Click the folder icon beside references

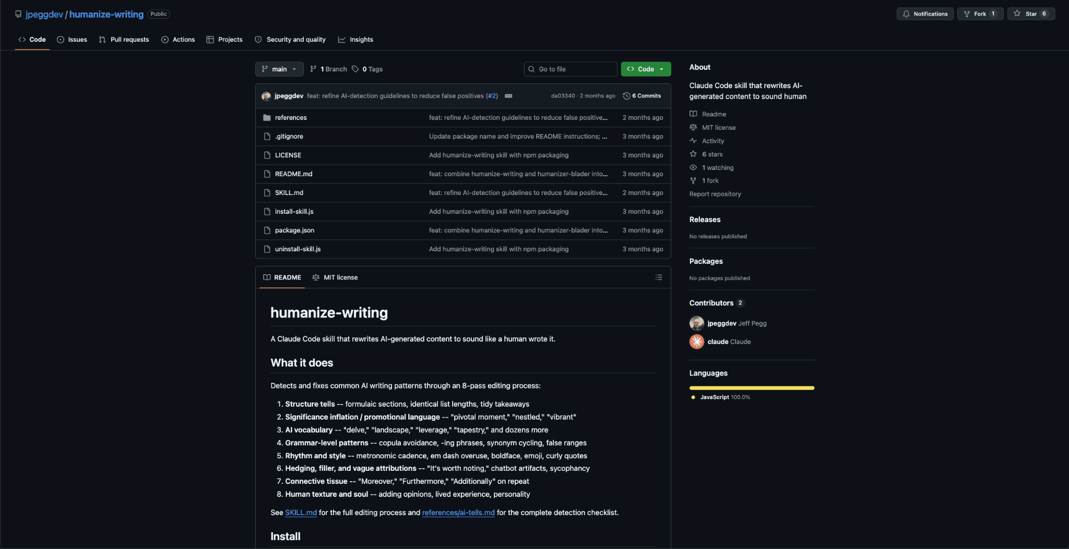click(x=267, y=118)
